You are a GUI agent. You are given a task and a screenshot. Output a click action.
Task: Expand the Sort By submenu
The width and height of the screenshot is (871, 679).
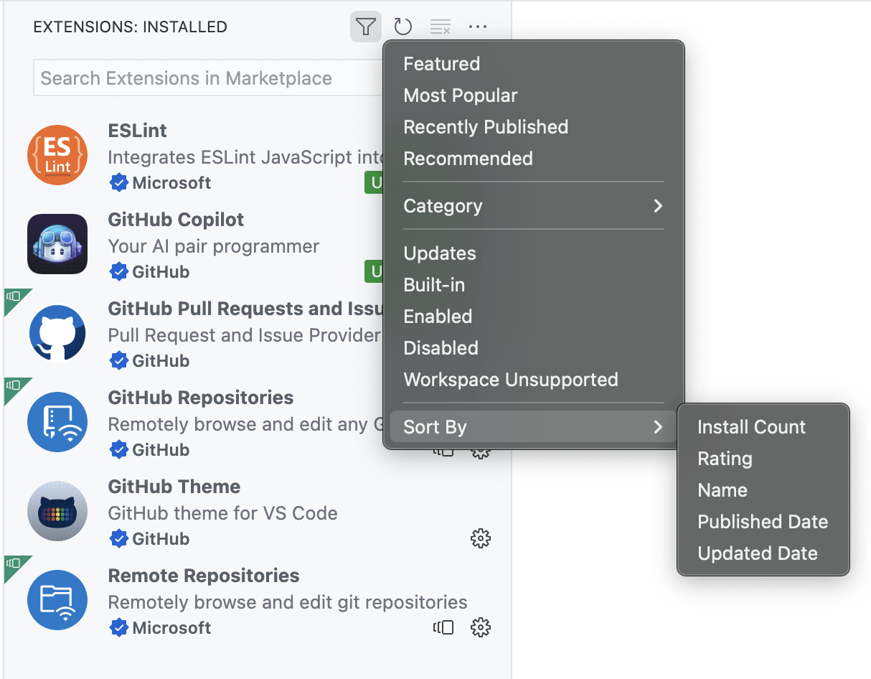[x=435, y=427]
